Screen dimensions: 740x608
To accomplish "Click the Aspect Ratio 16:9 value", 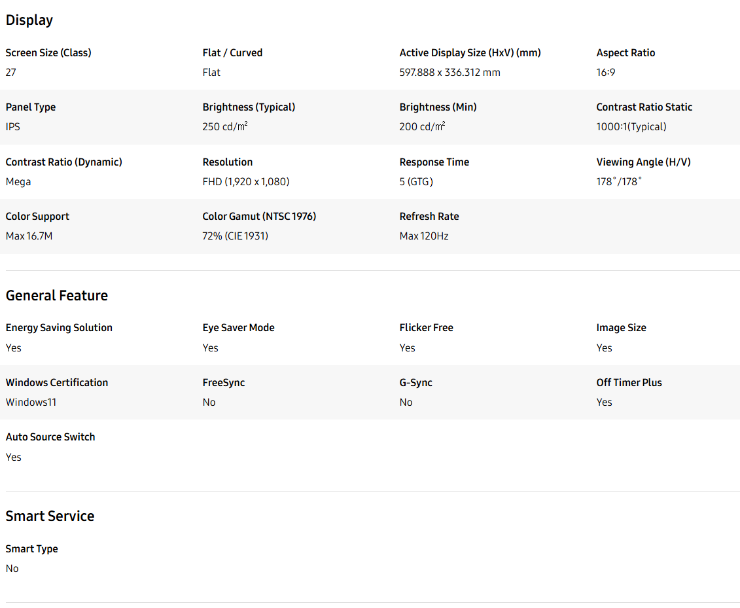I will (605, 73).
